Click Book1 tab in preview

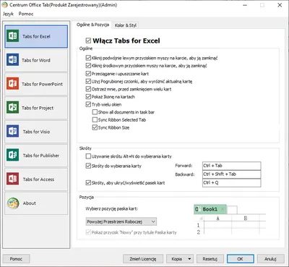(x=210, y=209)
